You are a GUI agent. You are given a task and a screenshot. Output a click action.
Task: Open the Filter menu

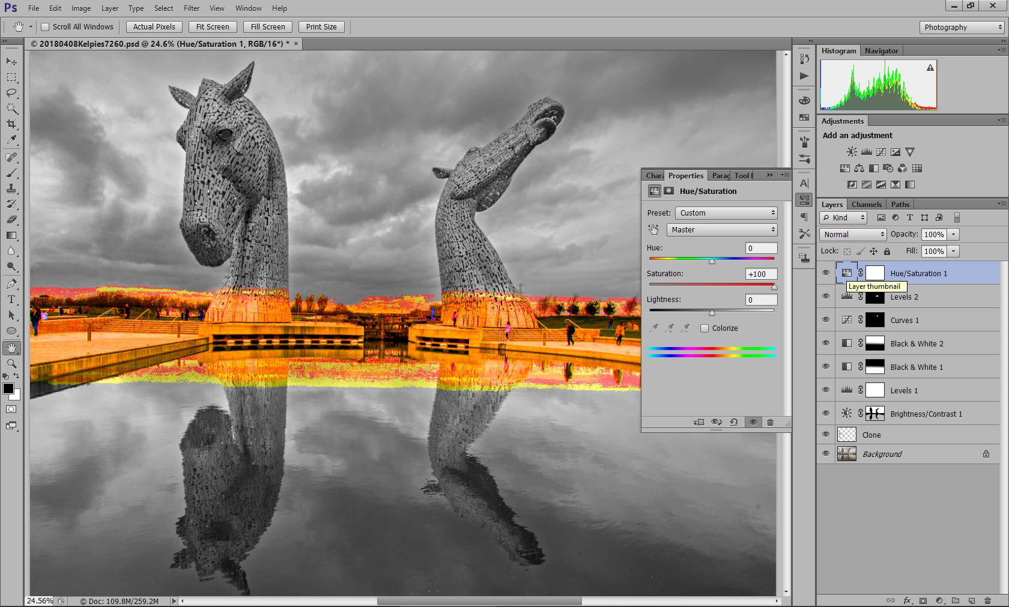192,8
